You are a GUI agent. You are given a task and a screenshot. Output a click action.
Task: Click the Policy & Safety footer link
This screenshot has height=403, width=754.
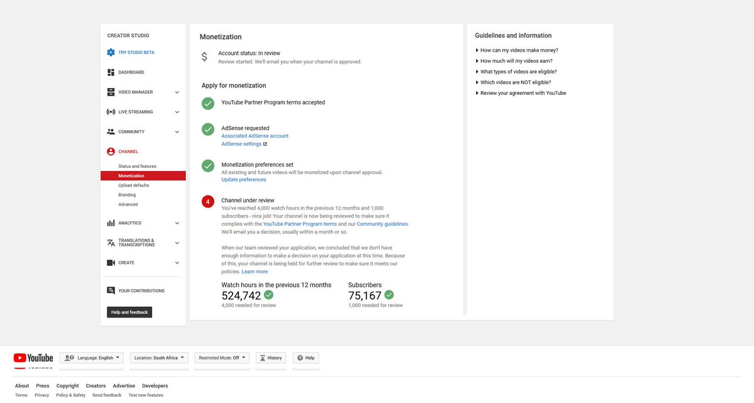click(x=71, y=395)
